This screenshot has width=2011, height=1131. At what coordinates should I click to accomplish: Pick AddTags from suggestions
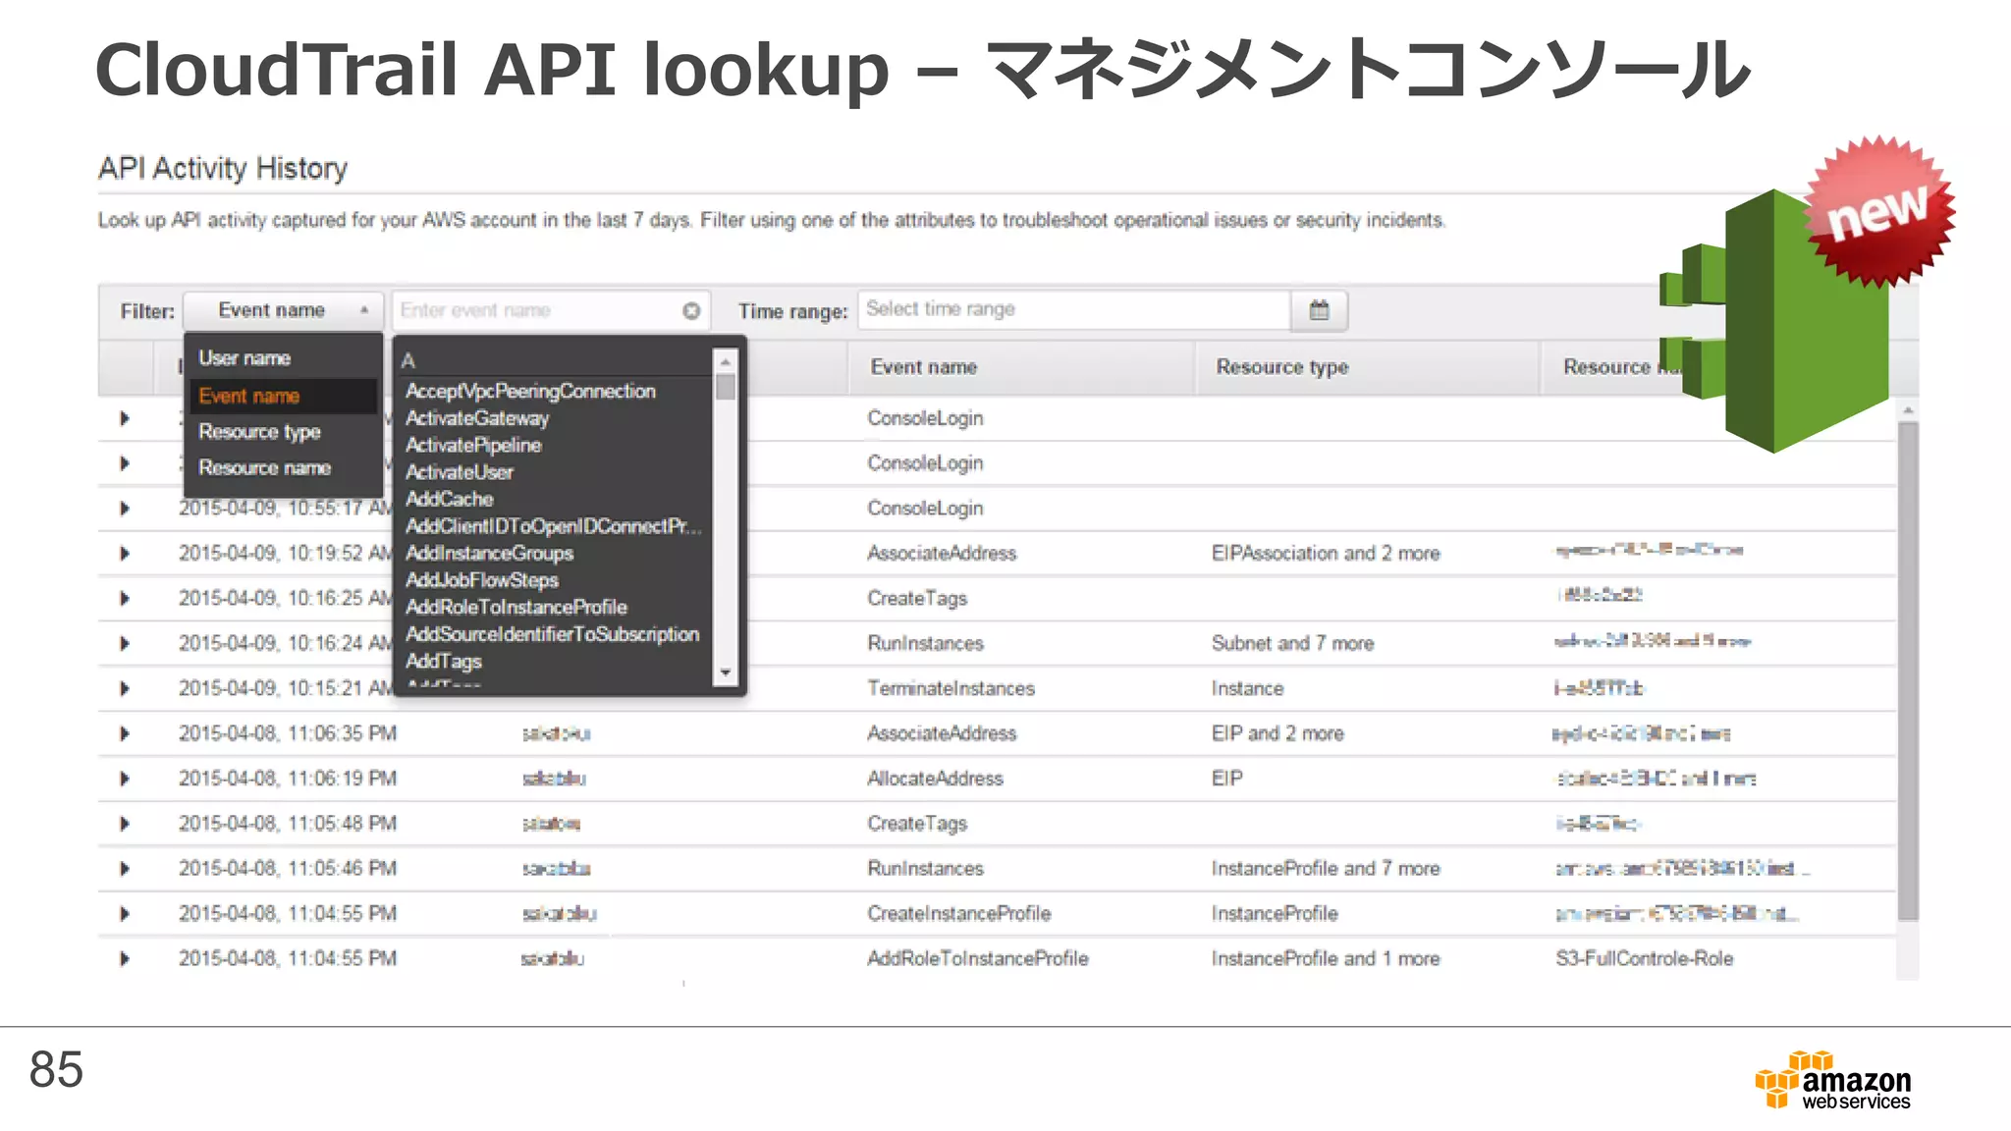pos(443,662)
